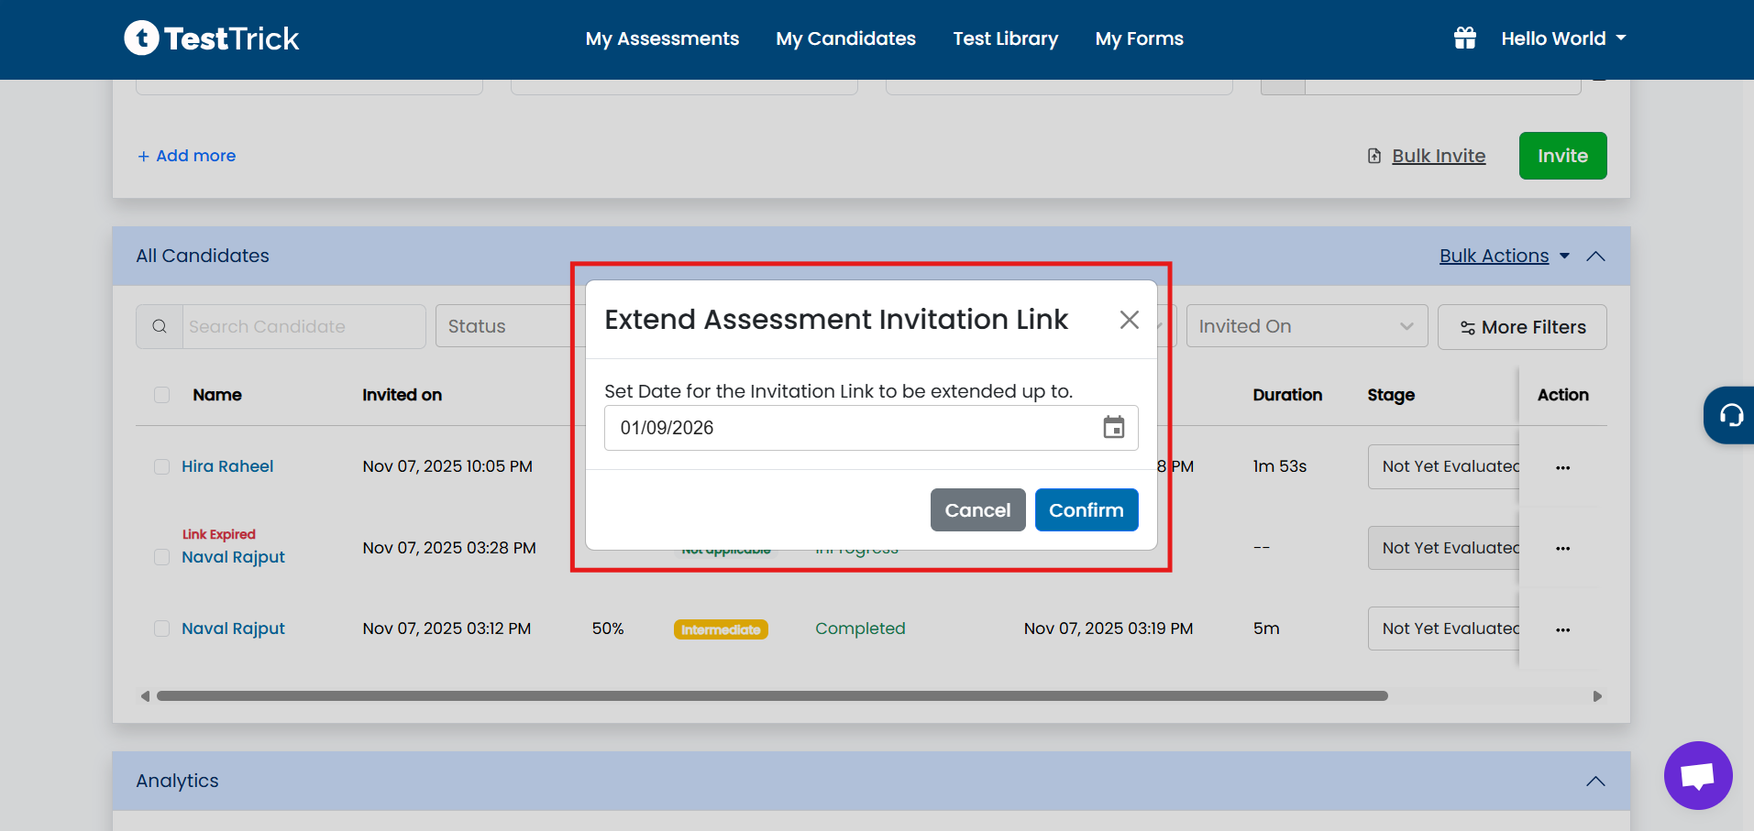Click the Nov 07, 2025 03:19 PM cell
1754x831 pixels.
click(1109, 629)
